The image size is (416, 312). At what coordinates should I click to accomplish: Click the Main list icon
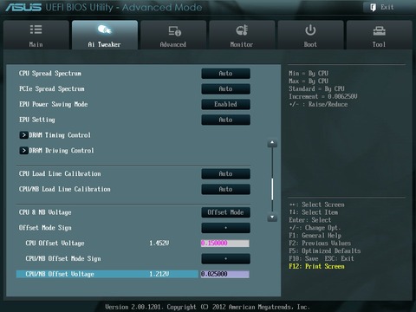pyautogui.click(x=36, y=29)
